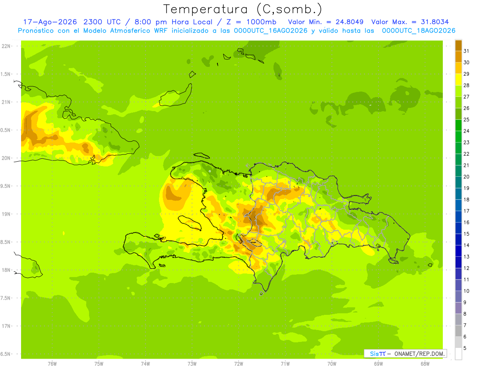
Task: Click the legend value '12'
Action: point(467,268)
